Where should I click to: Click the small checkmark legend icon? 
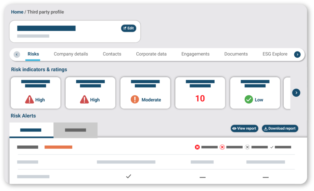[x=272, y=147]
